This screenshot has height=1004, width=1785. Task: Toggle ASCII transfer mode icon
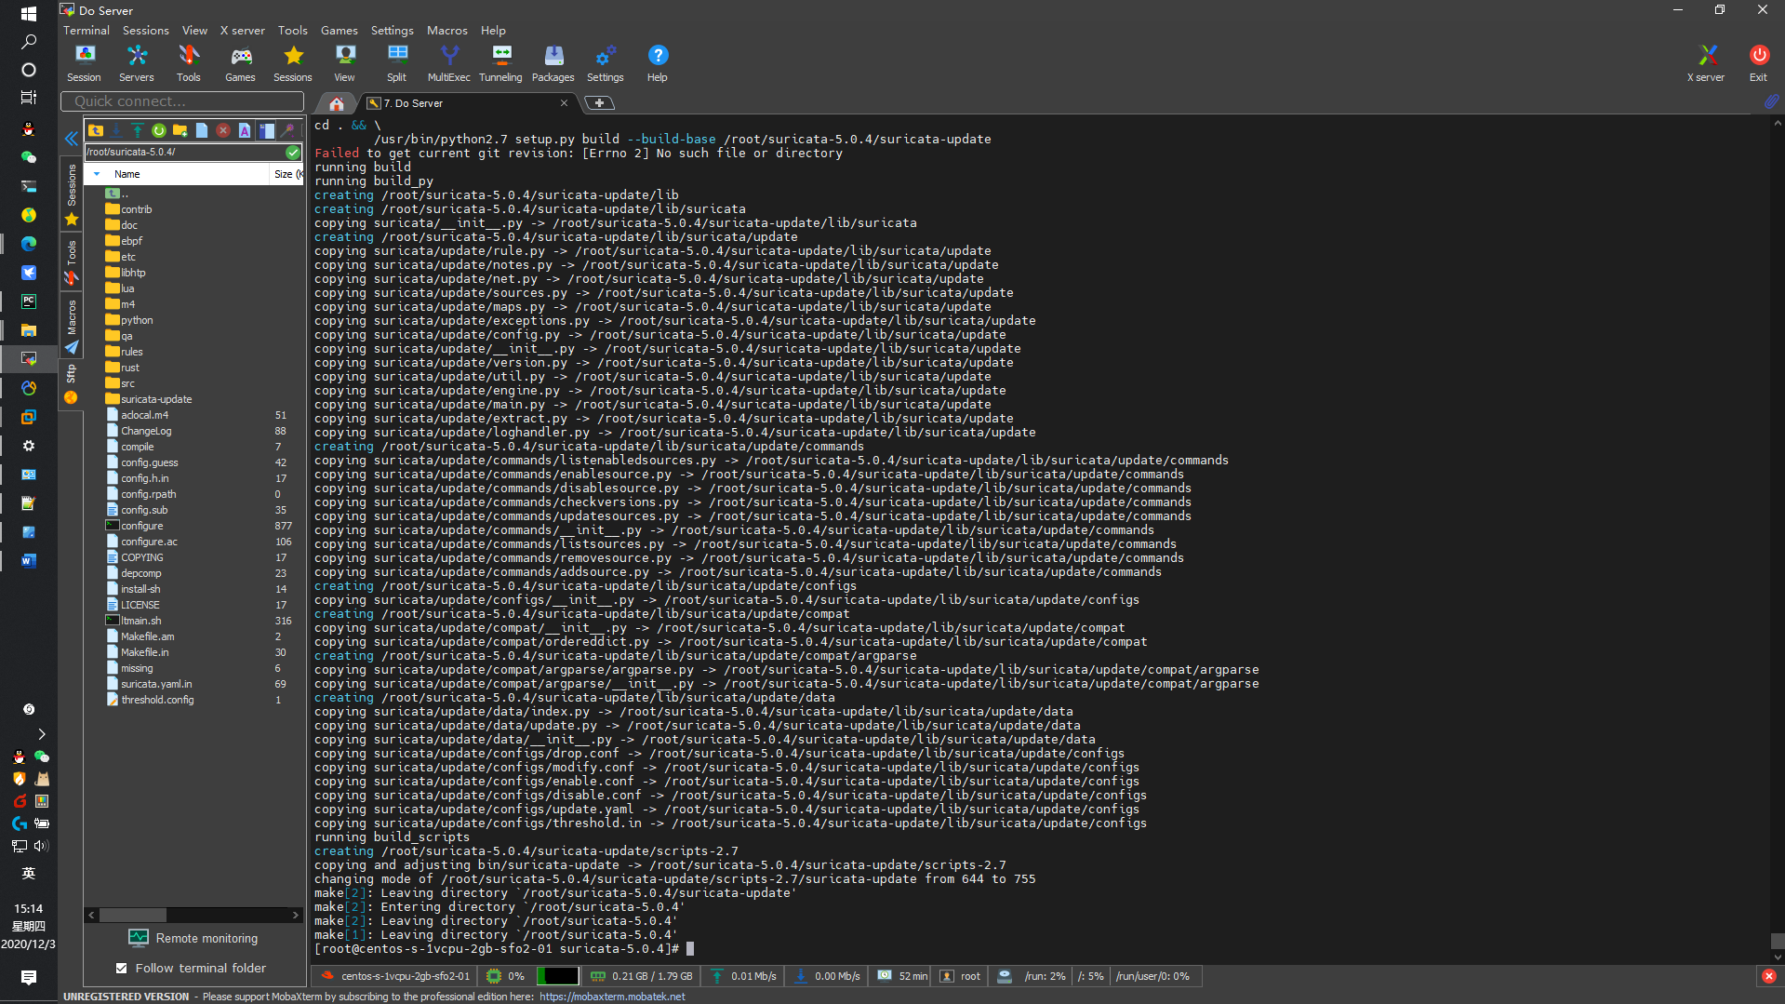point(245,130)
